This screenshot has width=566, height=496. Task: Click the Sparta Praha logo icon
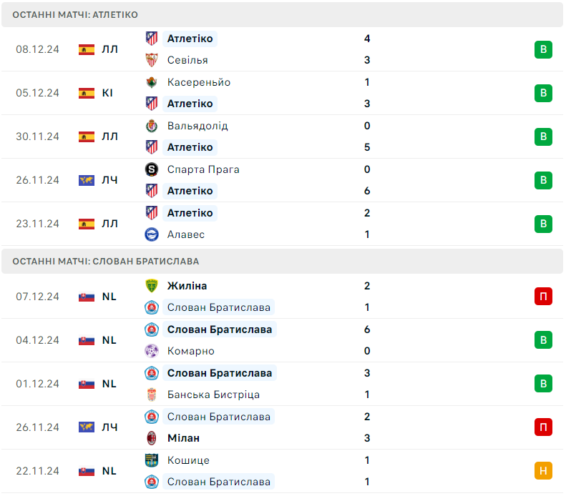pyautogui.click(x=152, y=169)
